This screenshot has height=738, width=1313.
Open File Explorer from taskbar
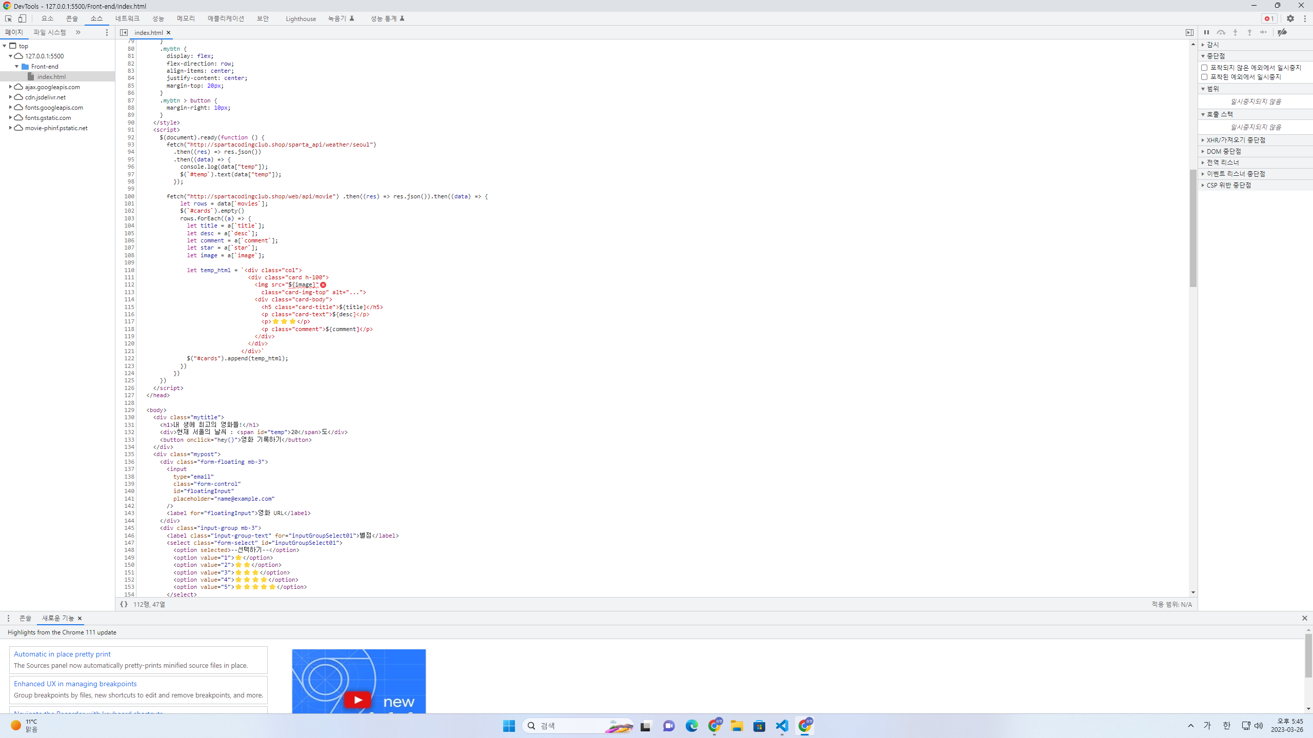point(737,726)
